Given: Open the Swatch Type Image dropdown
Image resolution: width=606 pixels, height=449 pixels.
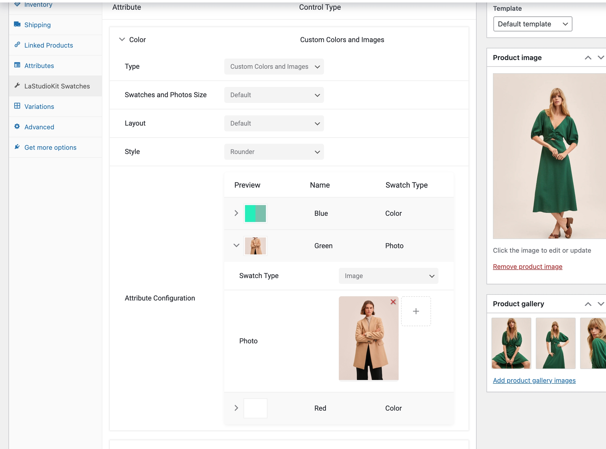Looking at the screenshot, I should pyautogui.click(x=388, y=276).
